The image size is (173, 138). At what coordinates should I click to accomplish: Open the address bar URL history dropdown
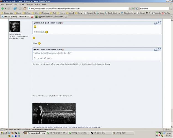tap(130, 9)
